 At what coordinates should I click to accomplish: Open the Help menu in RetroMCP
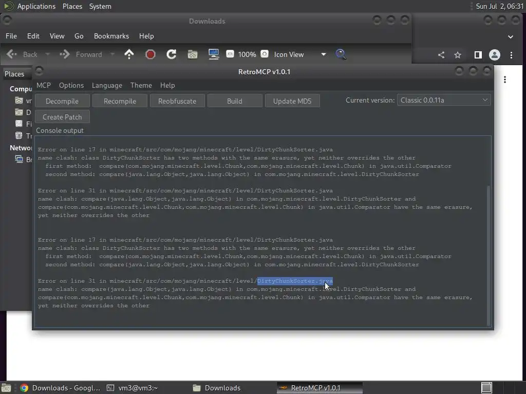(x=167, y=85)
